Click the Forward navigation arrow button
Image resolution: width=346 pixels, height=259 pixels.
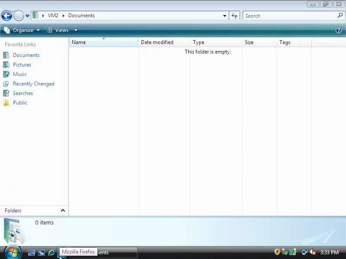(x=19, y=16)
